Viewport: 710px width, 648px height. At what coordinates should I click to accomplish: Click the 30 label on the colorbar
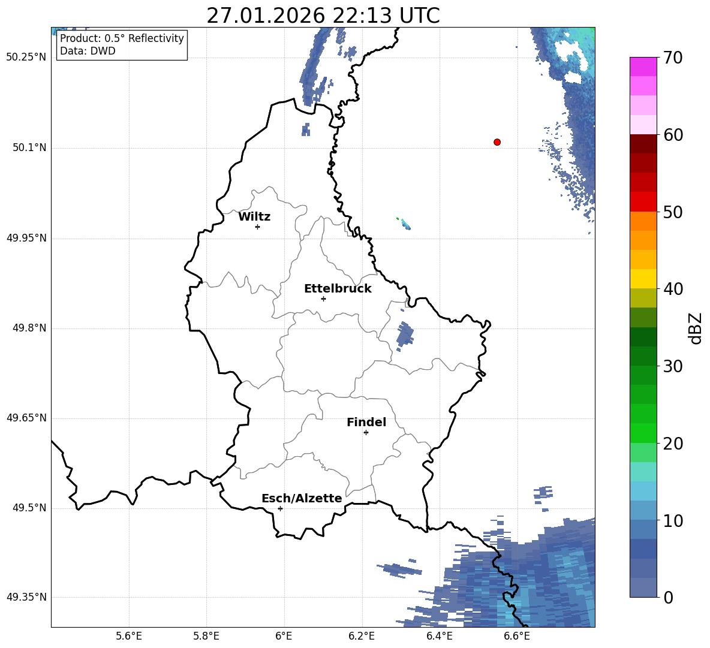[672, 366]
